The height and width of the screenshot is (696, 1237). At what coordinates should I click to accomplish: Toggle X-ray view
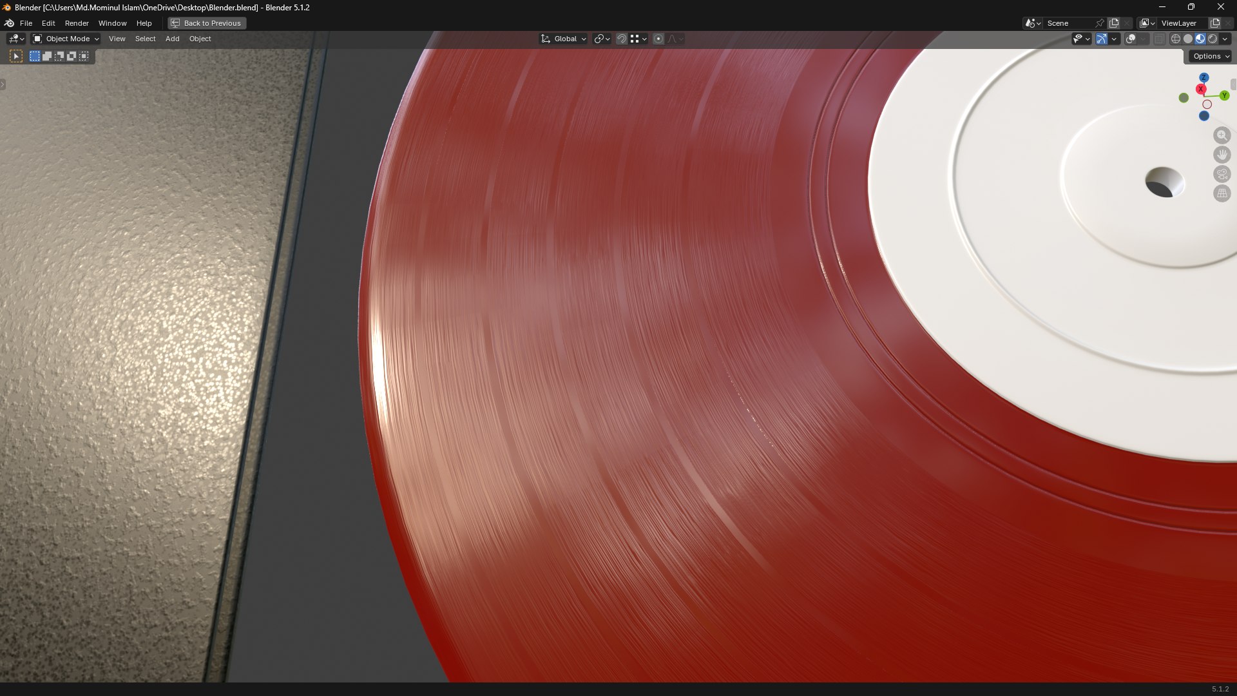(x=1159, y=39)
